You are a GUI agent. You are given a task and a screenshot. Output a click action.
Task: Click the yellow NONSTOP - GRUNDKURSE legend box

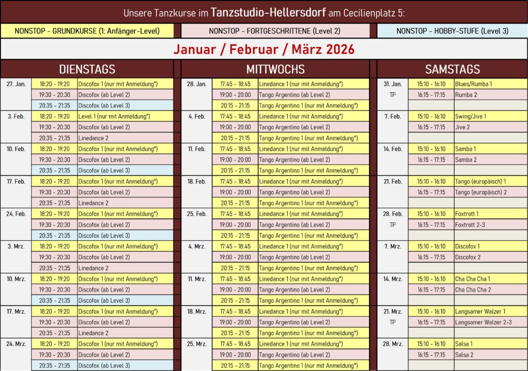point(87,31)
